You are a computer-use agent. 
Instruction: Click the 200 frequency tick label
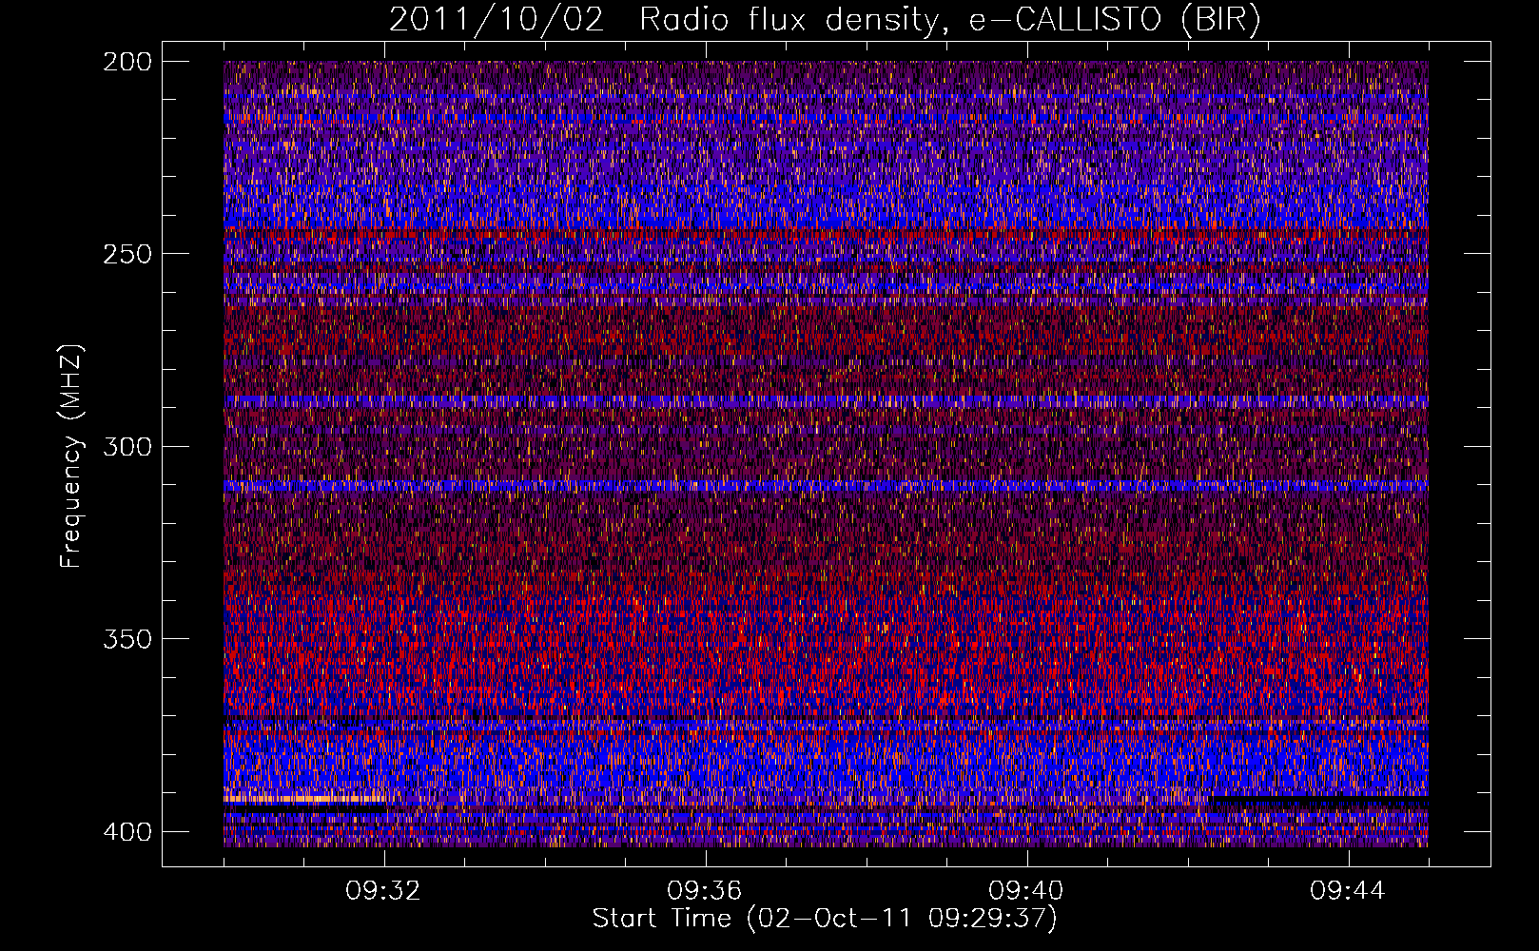pos(127,61)
